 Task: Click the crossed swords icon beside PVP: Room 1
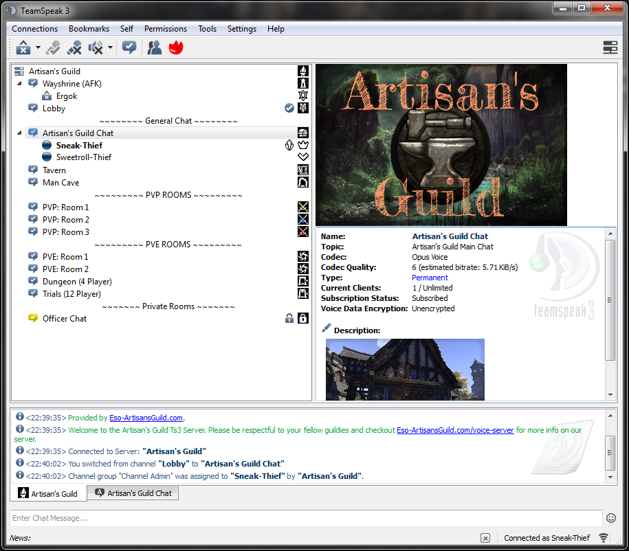302,206
